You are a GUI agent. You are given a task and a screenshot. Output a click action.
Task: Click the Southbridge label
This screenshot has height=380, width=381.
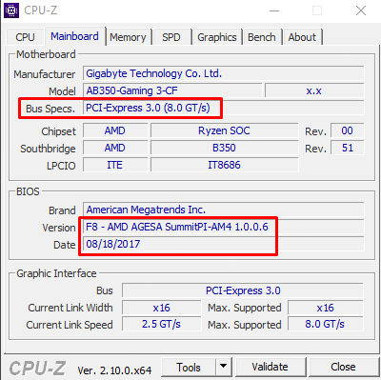(x=48, y=149)
